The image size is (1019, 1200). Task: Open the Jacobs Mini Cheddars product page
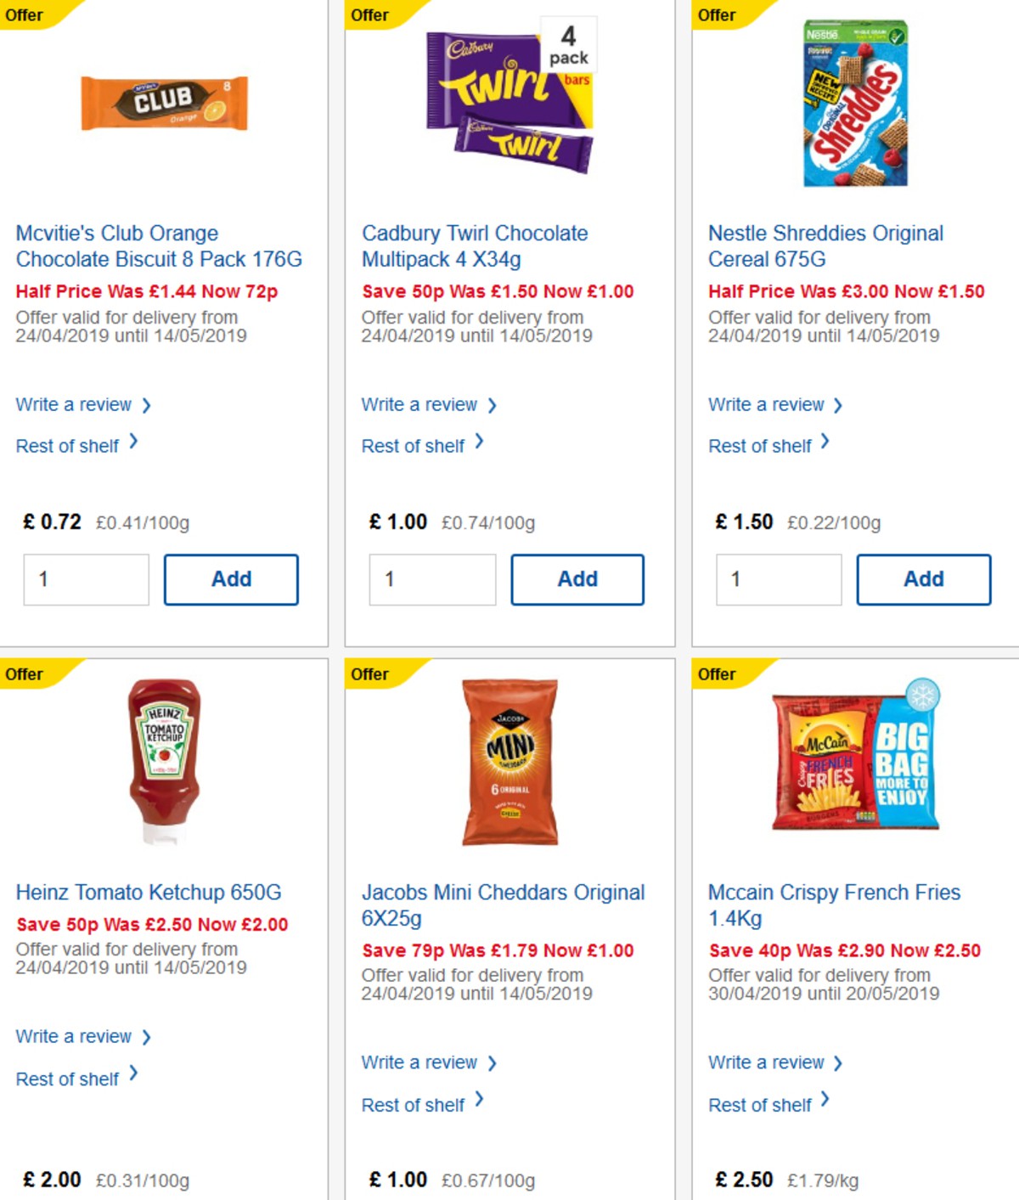504,905
